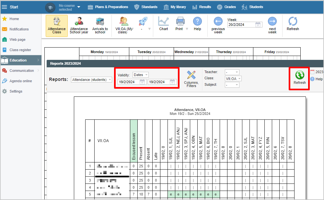Open Class register in sidebar
The height and width of the screenshot is (200, 324).
(21, 50)
